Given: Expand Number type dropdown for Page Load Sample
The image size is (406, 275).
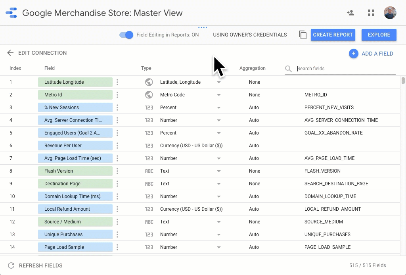Looking at the screenshot, I should click(x=219, y=248).
